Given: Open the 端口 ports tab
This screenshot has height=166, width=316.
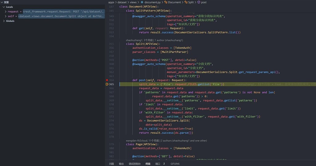Looking at the screenshot, I should tap(158, 164).
